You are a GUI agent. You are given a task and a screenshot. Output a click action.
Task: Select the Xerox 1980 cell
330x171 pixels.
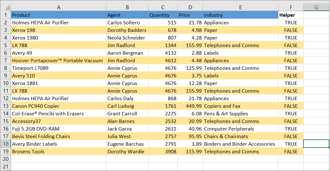(59, 38)
